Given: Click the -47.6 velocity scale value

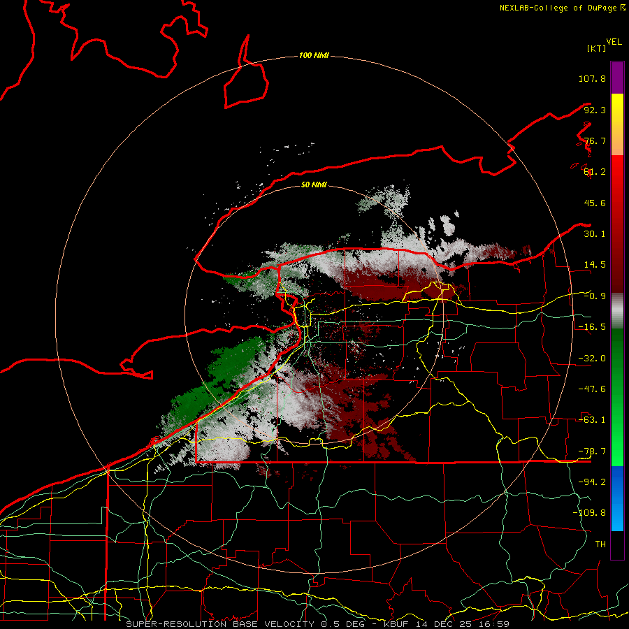Looking at the screenshot, I should (x=592, y=389).
